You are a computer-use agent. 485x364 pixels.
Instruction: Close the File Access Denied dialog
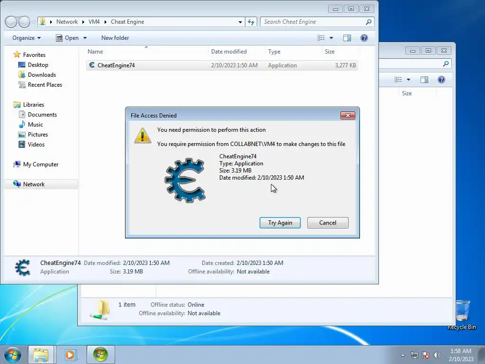click(348, 116)
